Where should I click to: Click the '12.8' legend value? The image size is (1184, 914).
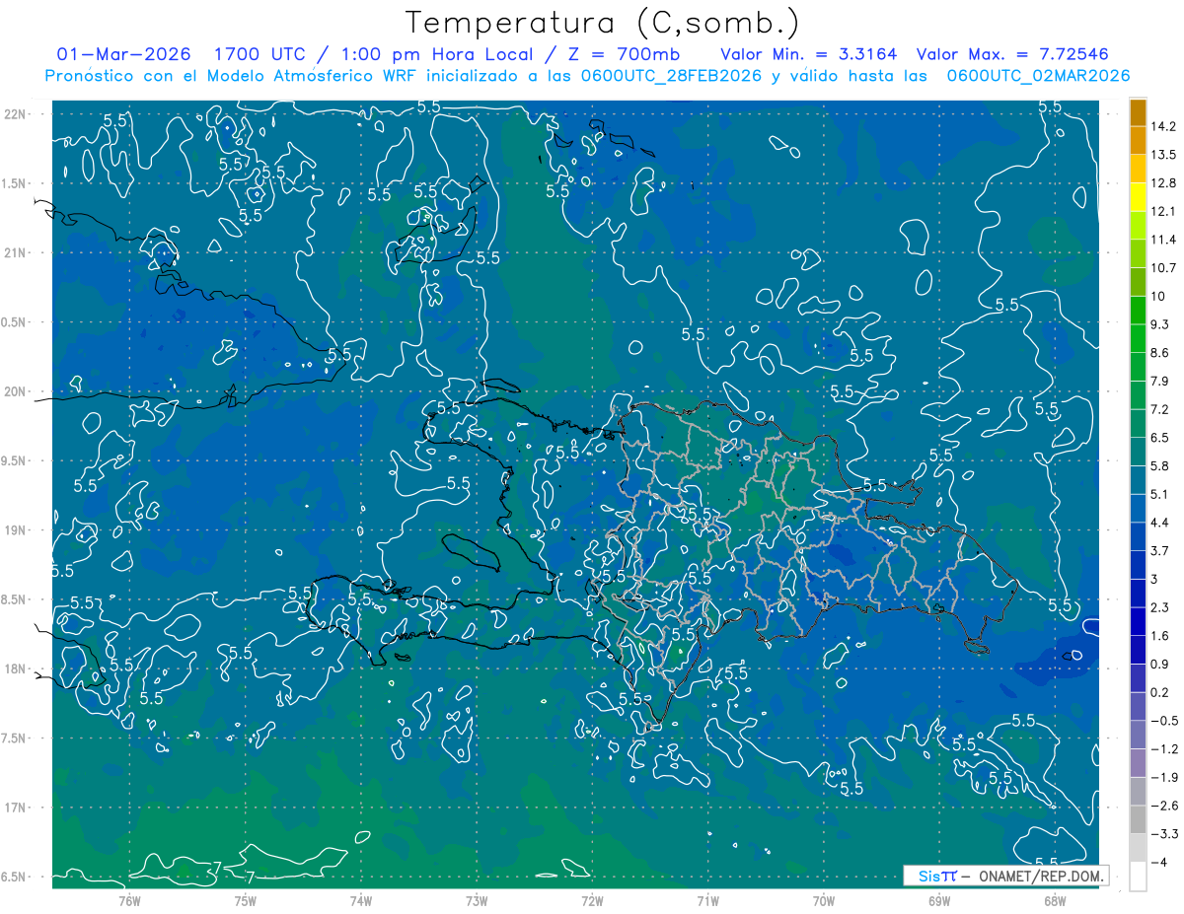coord(1163,183)
